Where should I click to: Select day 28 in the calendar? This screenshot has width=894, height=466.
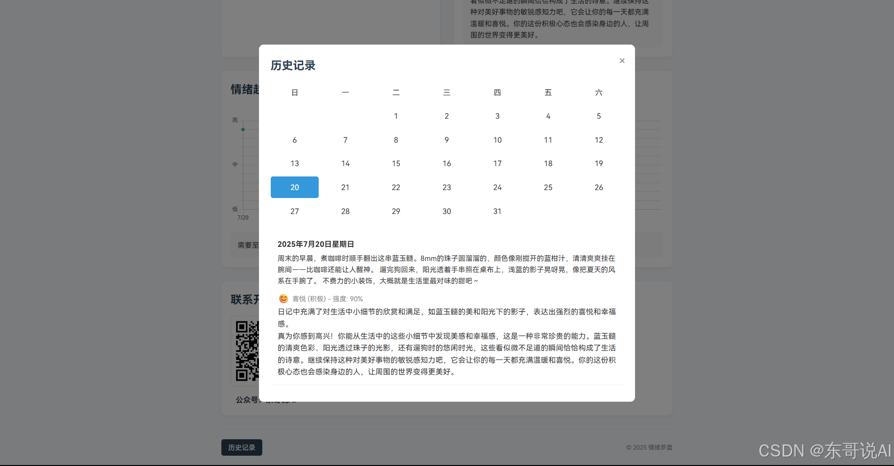(x=345, y=211)
